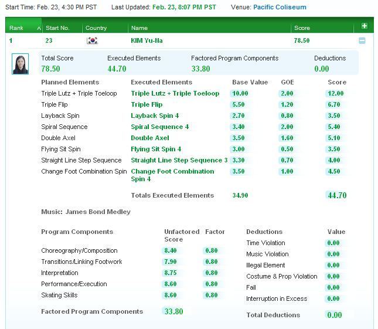Viewport: 378px width, 329px height.
Task: Click the 1.20 GOE for Triple Flip
Action: pyautogui.click(x=287, y=104)
